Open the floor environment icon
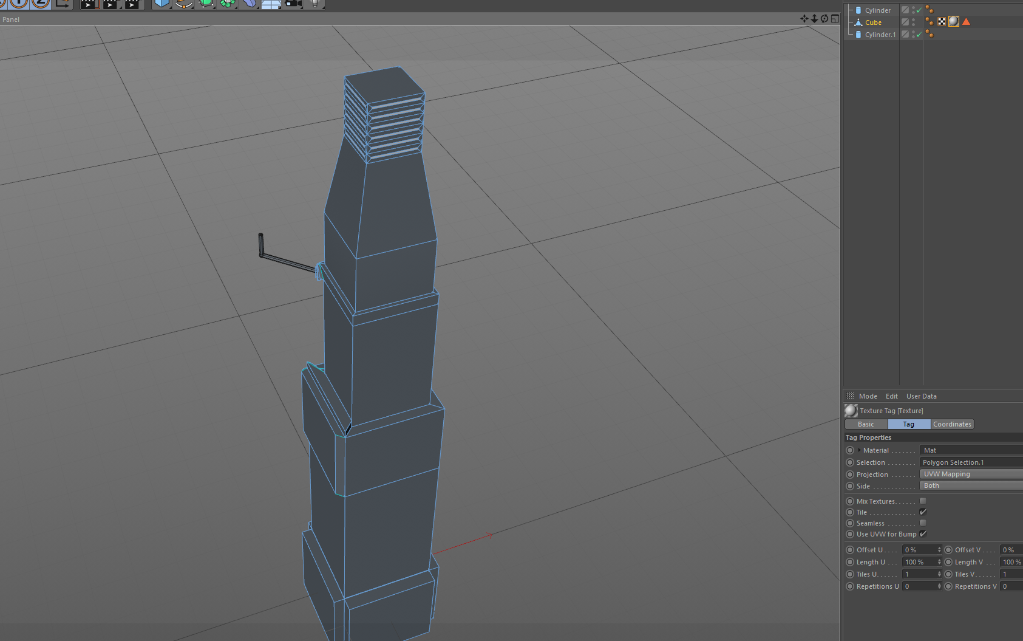Image resolution: width=1023 pixels, height=641 pixels. pyautogui.click(x=271, y=4)
